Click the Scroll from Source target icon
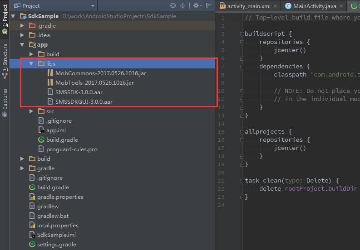The image size is (360, 250). (173, 6)
